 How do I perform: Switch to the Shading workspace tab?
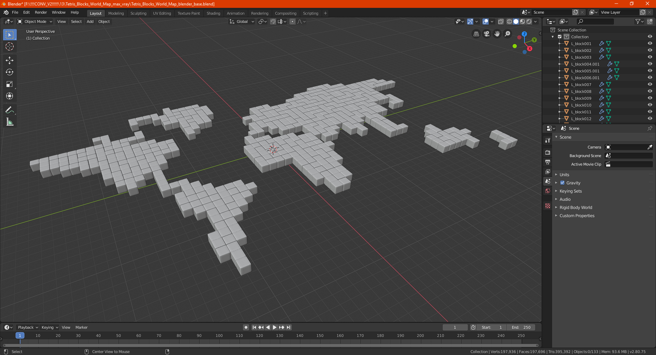point(213,13)
